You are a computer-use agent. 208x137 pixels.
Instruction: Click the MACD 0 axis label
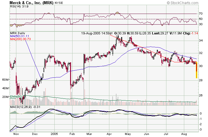201,114
